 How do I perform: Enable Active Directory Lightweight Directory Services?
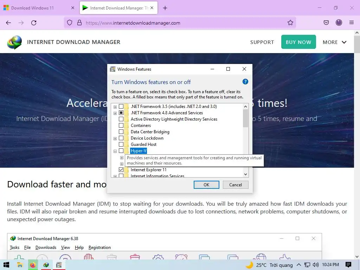click(121, 119)
